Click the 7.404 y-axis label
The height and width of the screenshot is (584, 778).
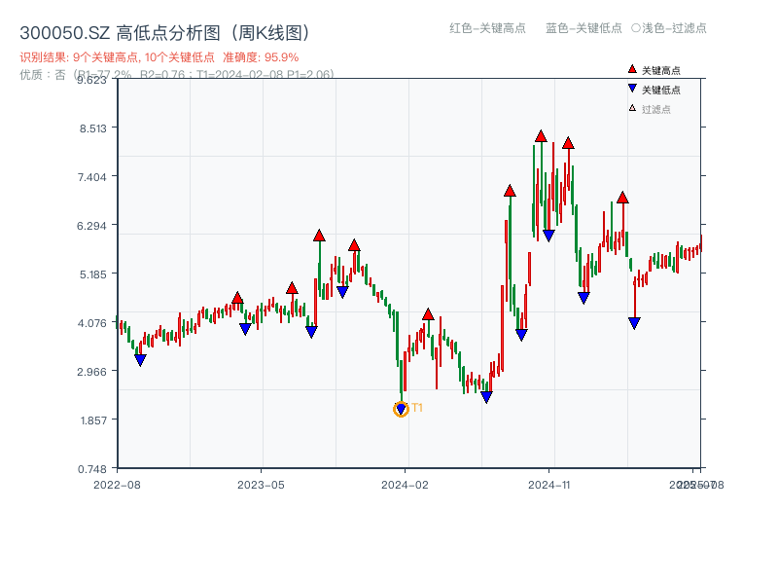(x=91, y=177)
